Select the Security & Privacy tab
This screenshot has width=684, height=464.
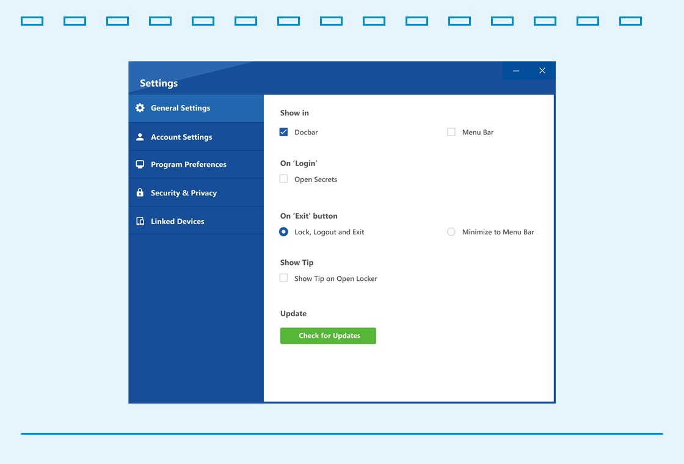point(196,192)
